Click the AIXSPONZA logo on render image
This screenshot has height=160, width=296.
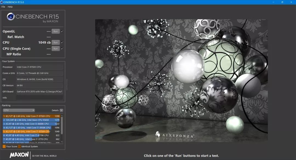tap(175, 135)
